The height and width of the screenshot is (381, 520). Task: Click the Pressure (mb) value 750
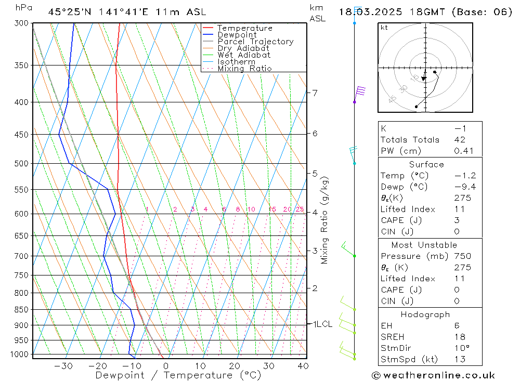tap(463, 256)
